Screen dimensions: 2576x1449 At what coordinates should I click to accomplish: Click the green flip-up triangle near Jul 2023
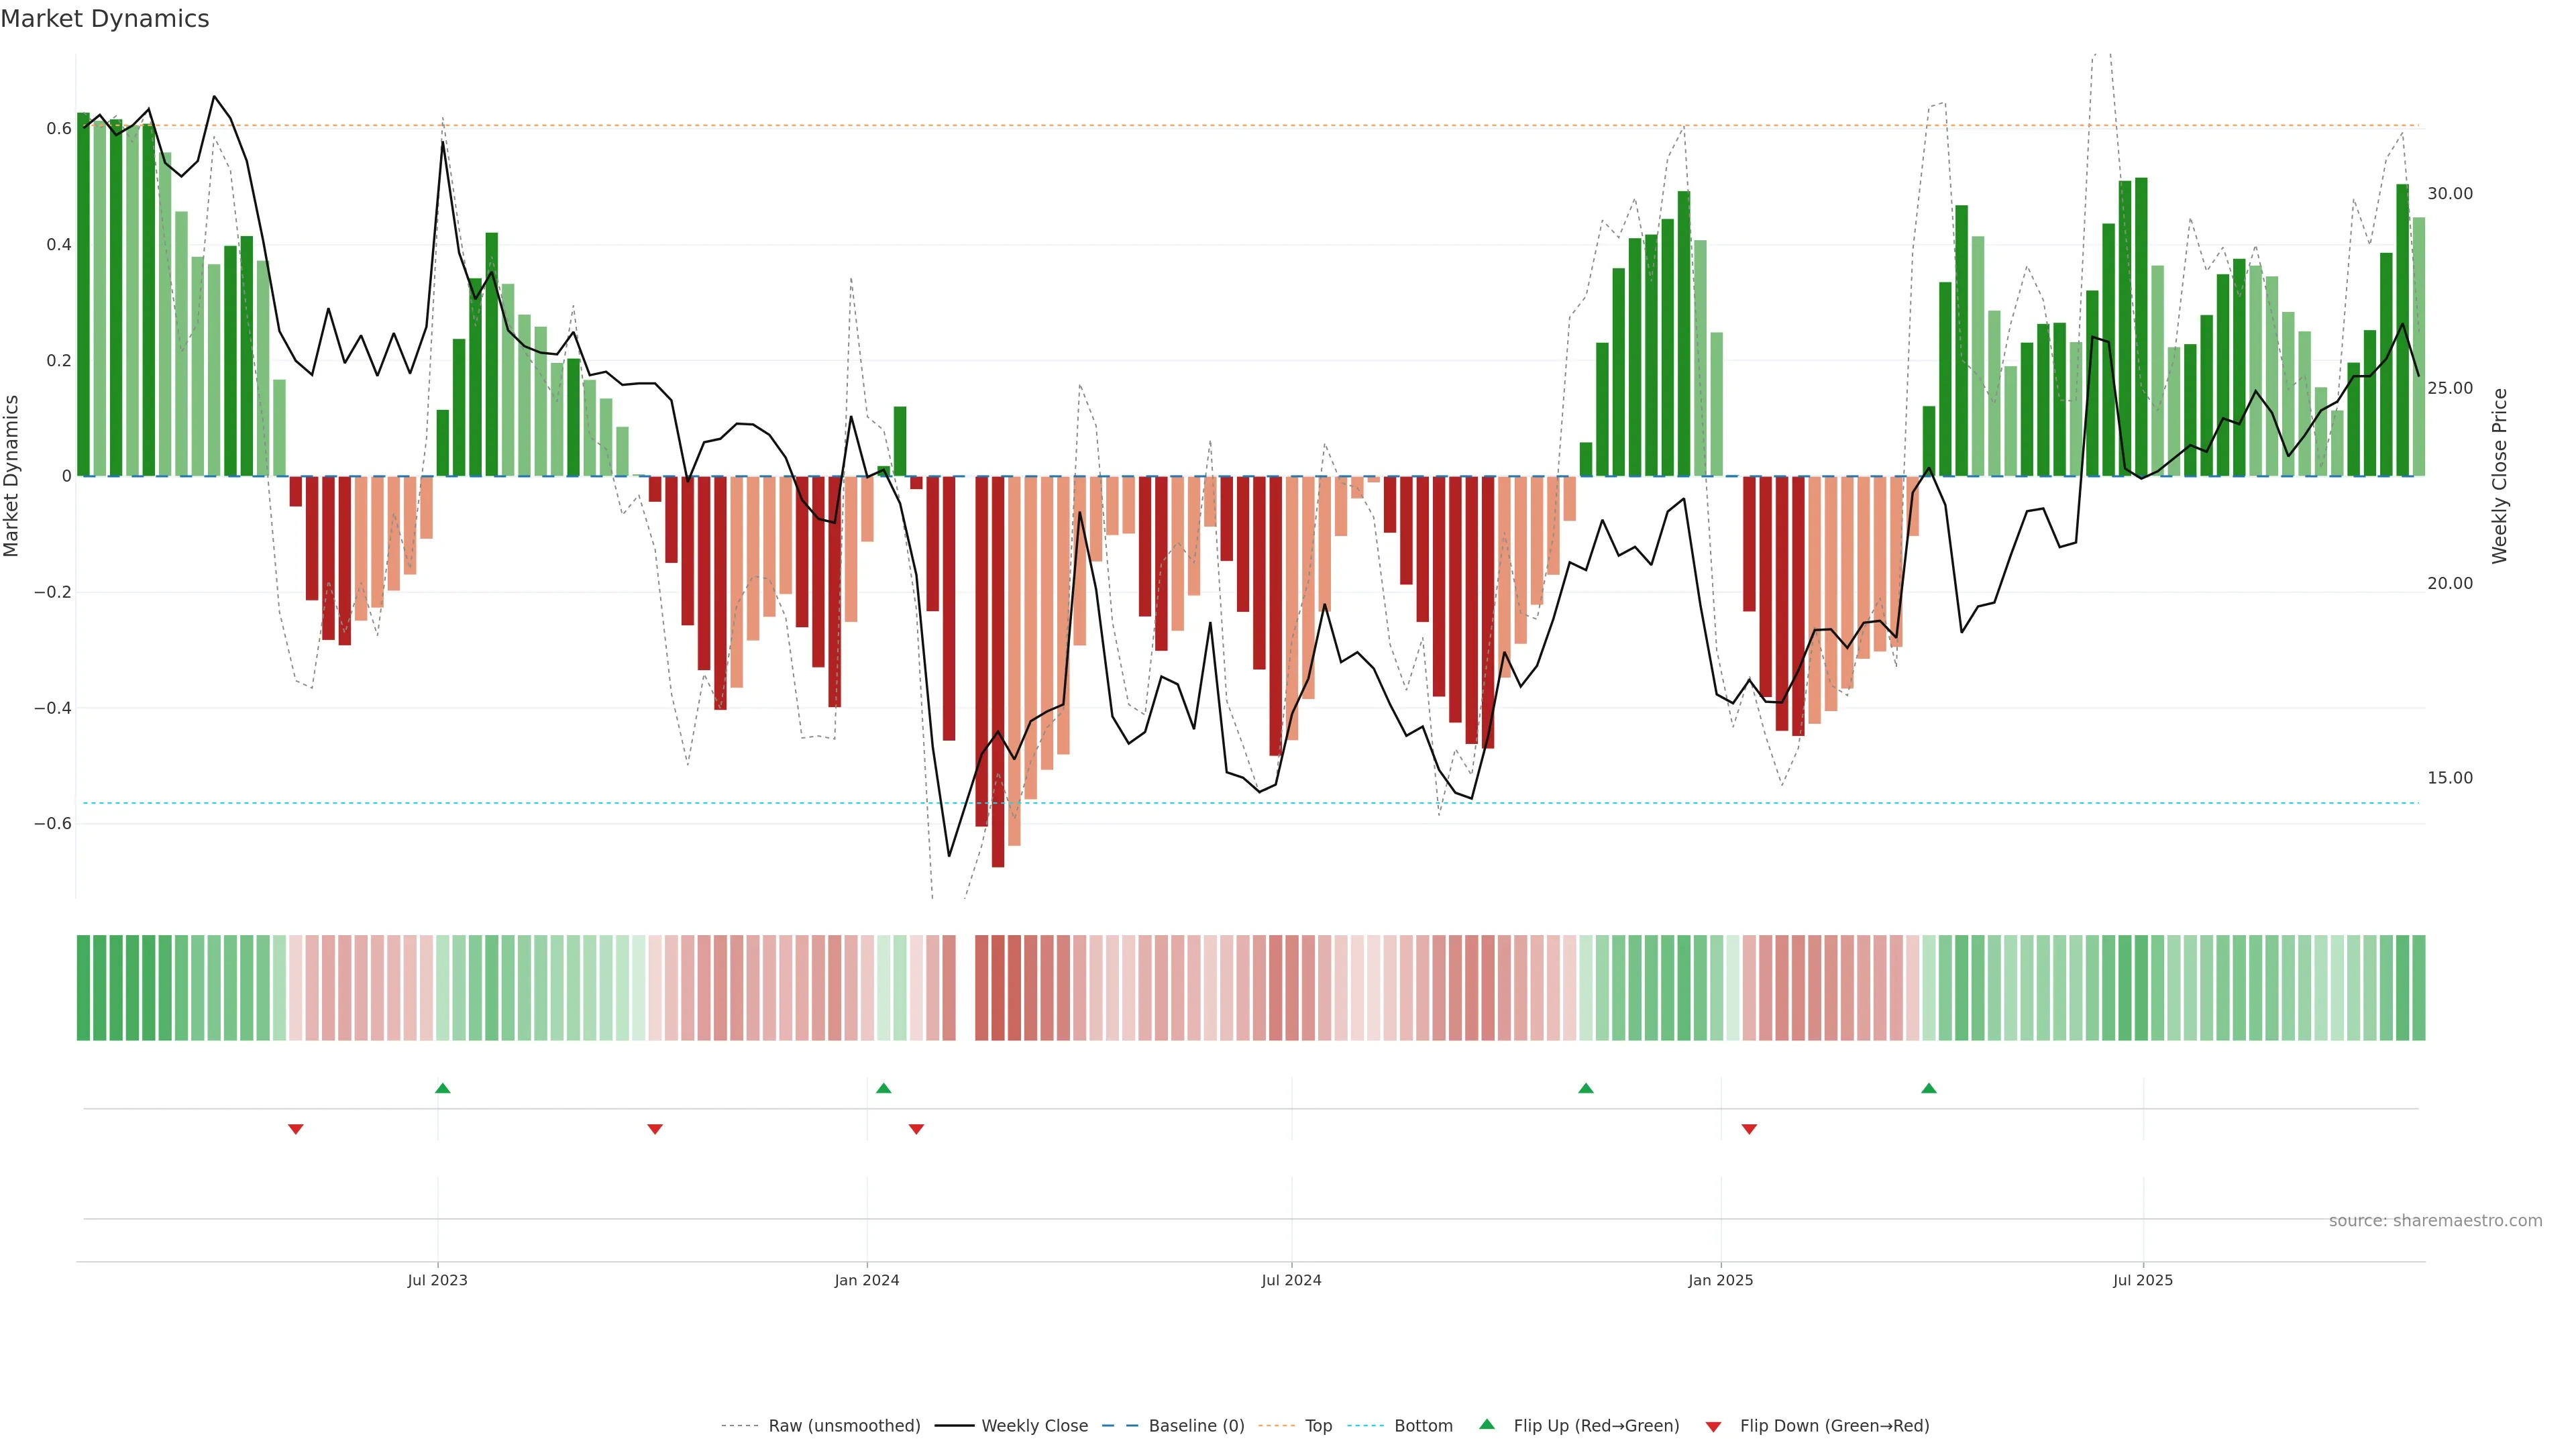[x=443, y=1088]
